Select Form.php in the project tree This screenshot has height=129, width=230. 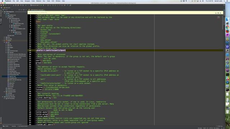pyautogui.click(x=18, y=34)
